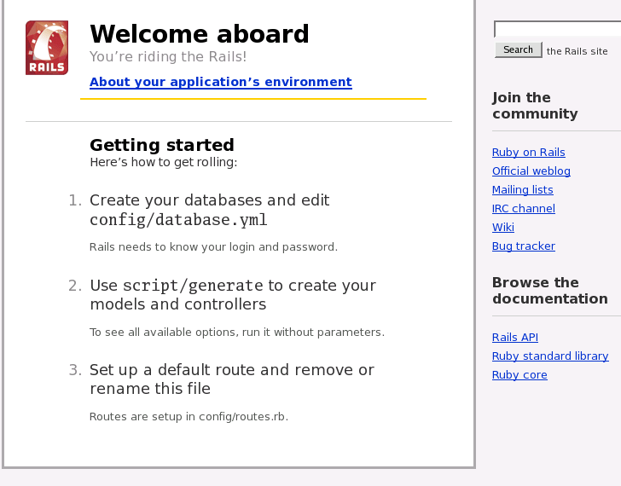Viewport: 621px width, 486px height.
Task: Click the "You're riding the Rails!" subtitle
Action: coord(168,56)
